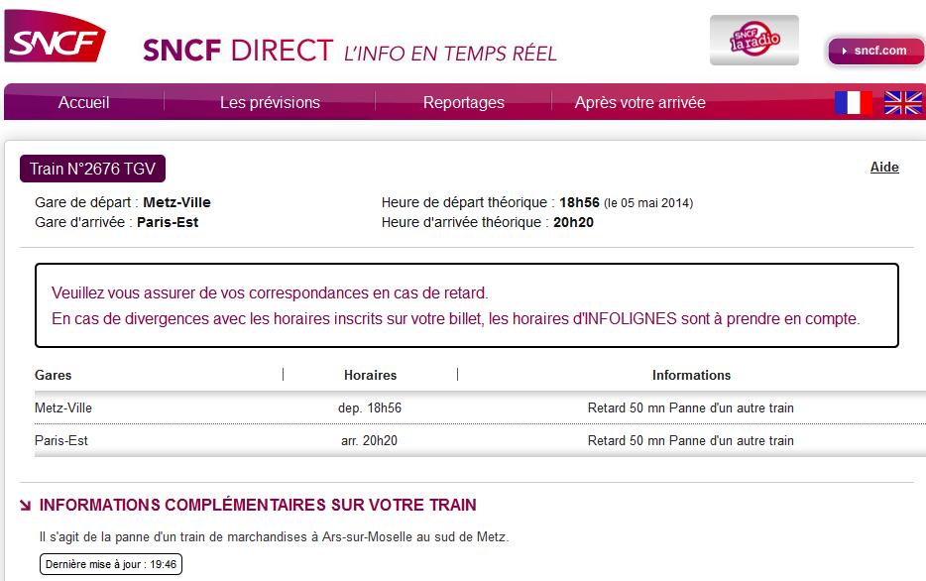
Task: Click the Train N°2676 TGV badge
Action: [x=93, y=169]
